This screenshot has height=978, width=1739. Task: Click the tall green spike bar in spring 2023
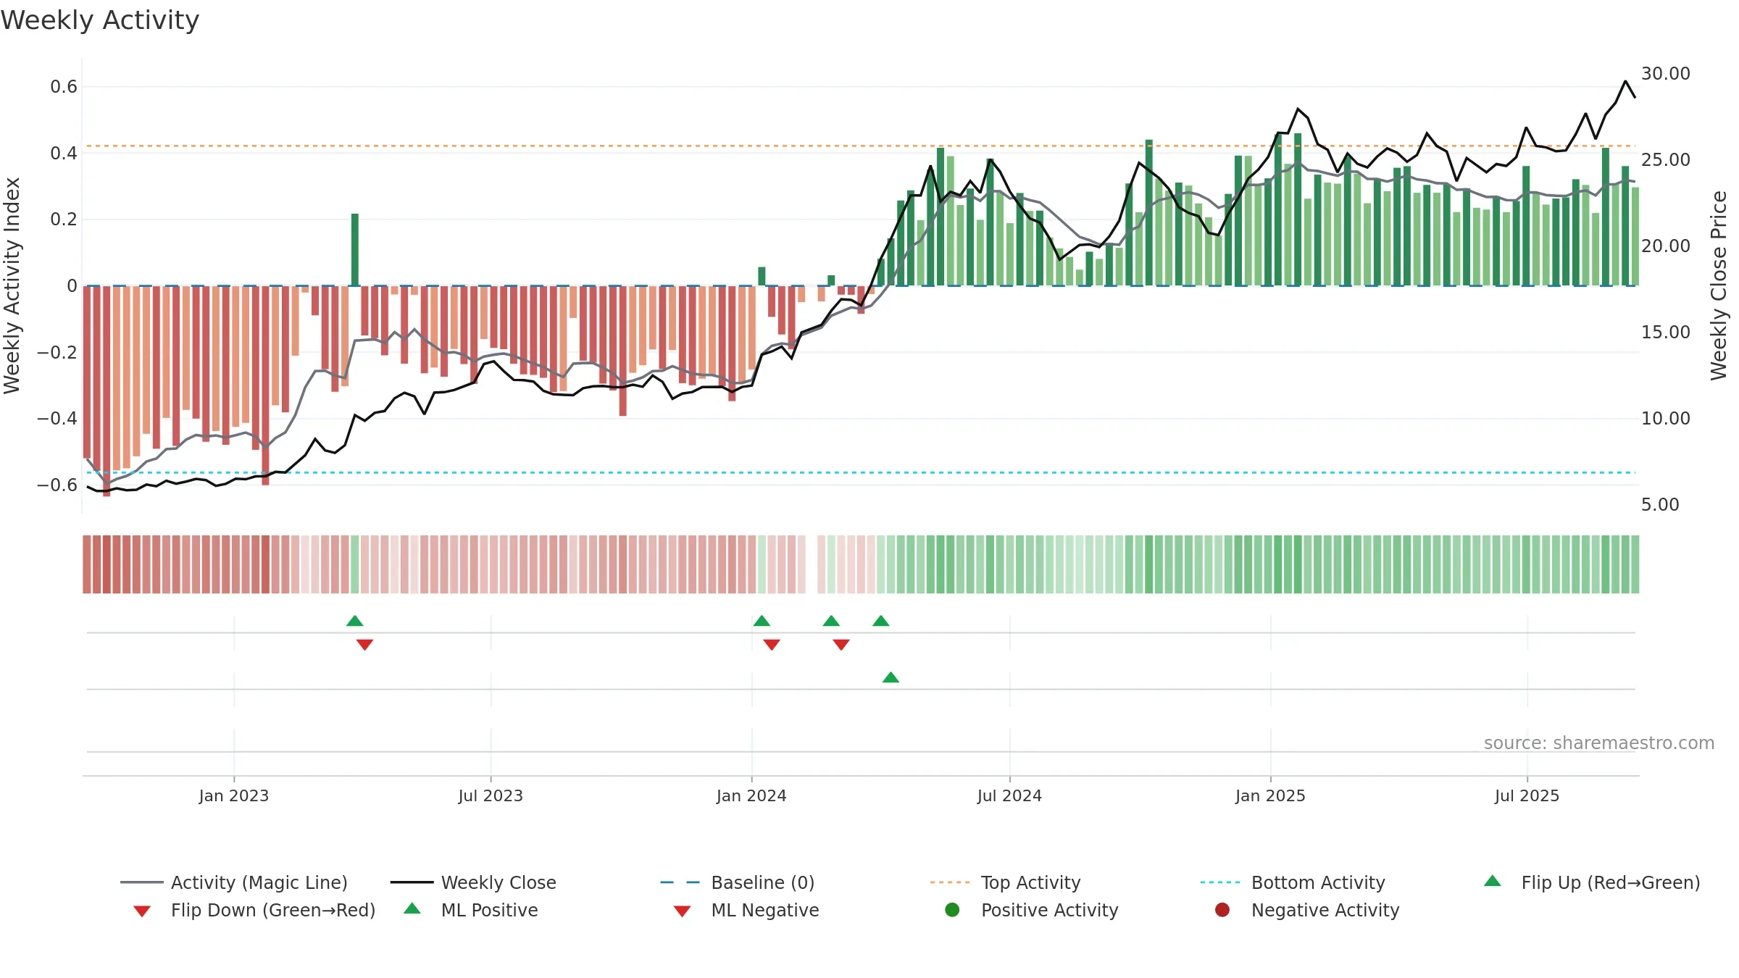tap(355, 249)
